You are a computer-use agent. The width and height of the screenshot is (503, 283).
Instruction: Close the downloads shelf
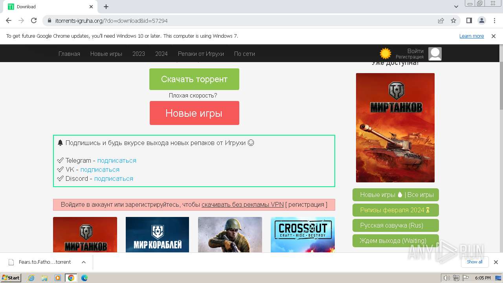click(x=496, y=262)
